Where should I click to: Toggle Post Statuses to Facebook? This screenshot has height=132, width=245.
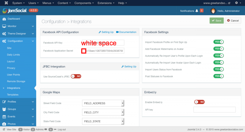pos(218,76)
